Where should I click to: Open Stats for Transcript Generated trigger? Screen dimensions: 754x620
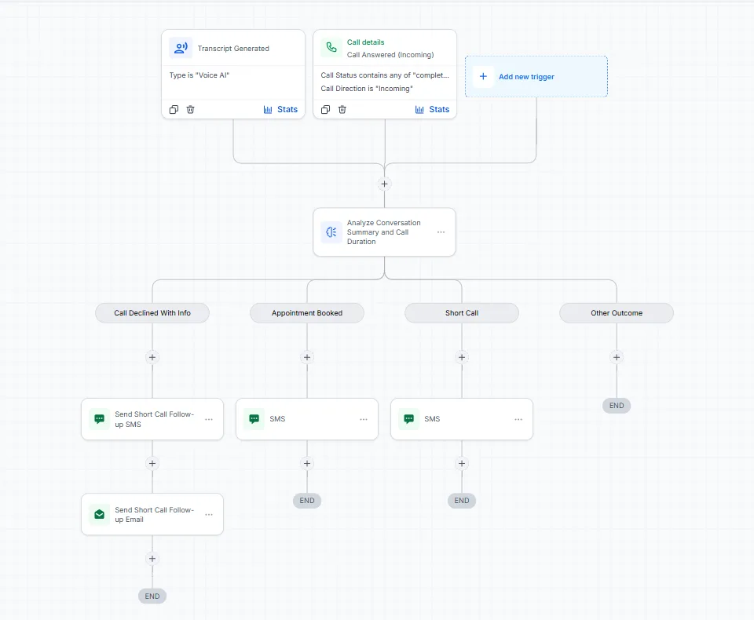(281, 110)
